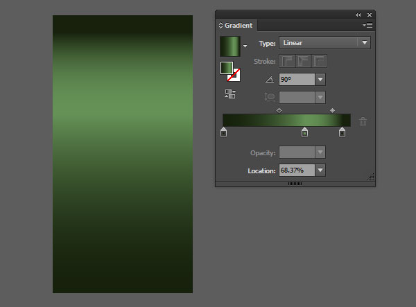This screenshot has height=307, width=416.
Task: Click the Location field showing 68.37%
Action: tap(297, 170)
